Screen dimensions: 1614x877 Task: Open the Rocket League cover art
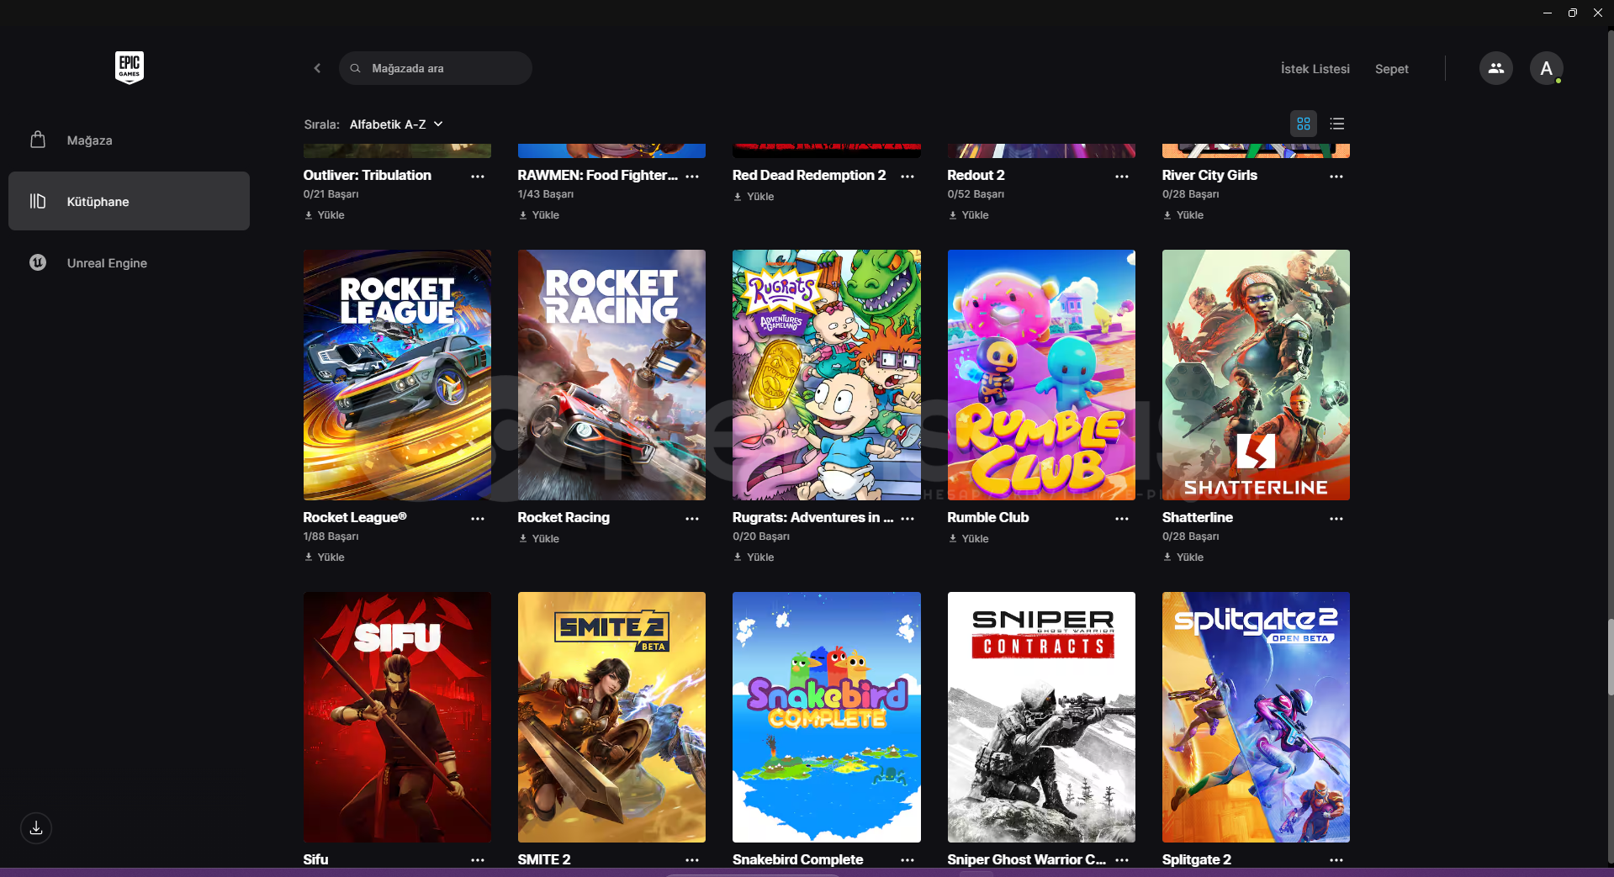point(397,375)
